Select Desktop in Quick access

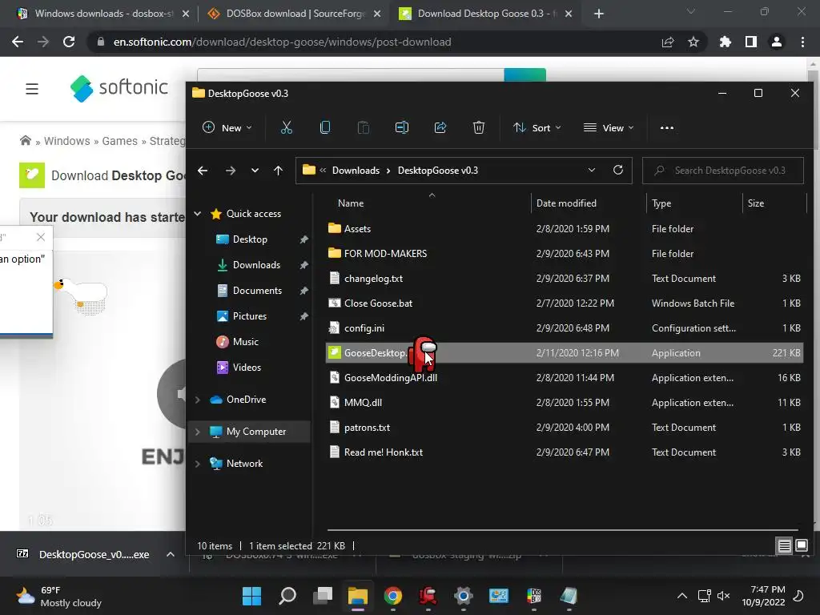coord(250,239)
